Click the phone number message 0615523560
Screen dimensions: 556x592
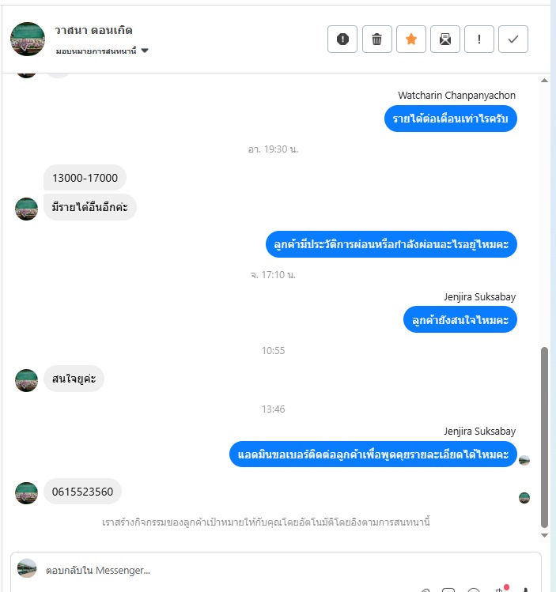coord(83,492)
